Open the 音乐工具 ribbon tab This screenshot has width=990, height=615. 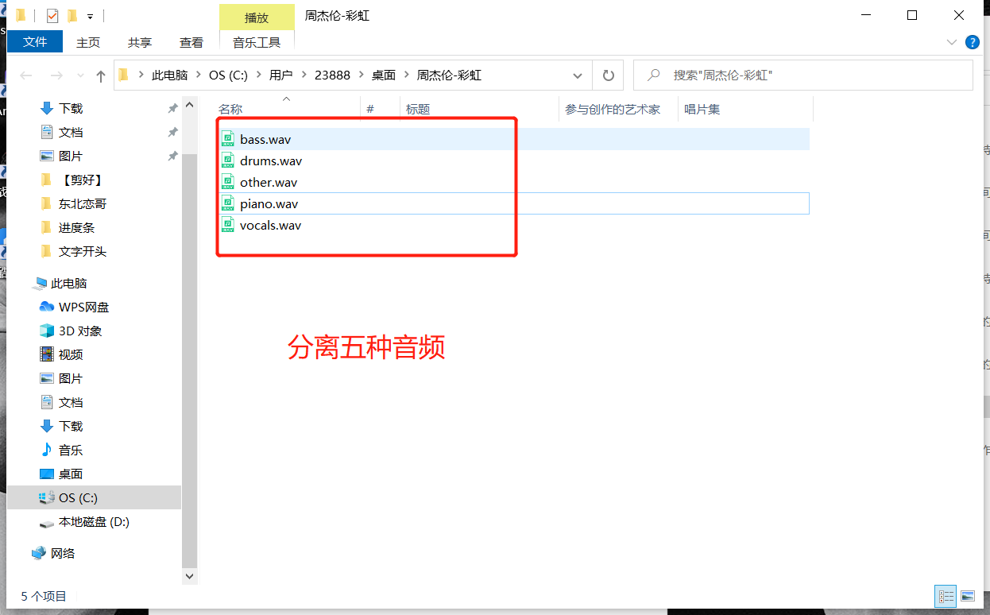click(257, 42)
